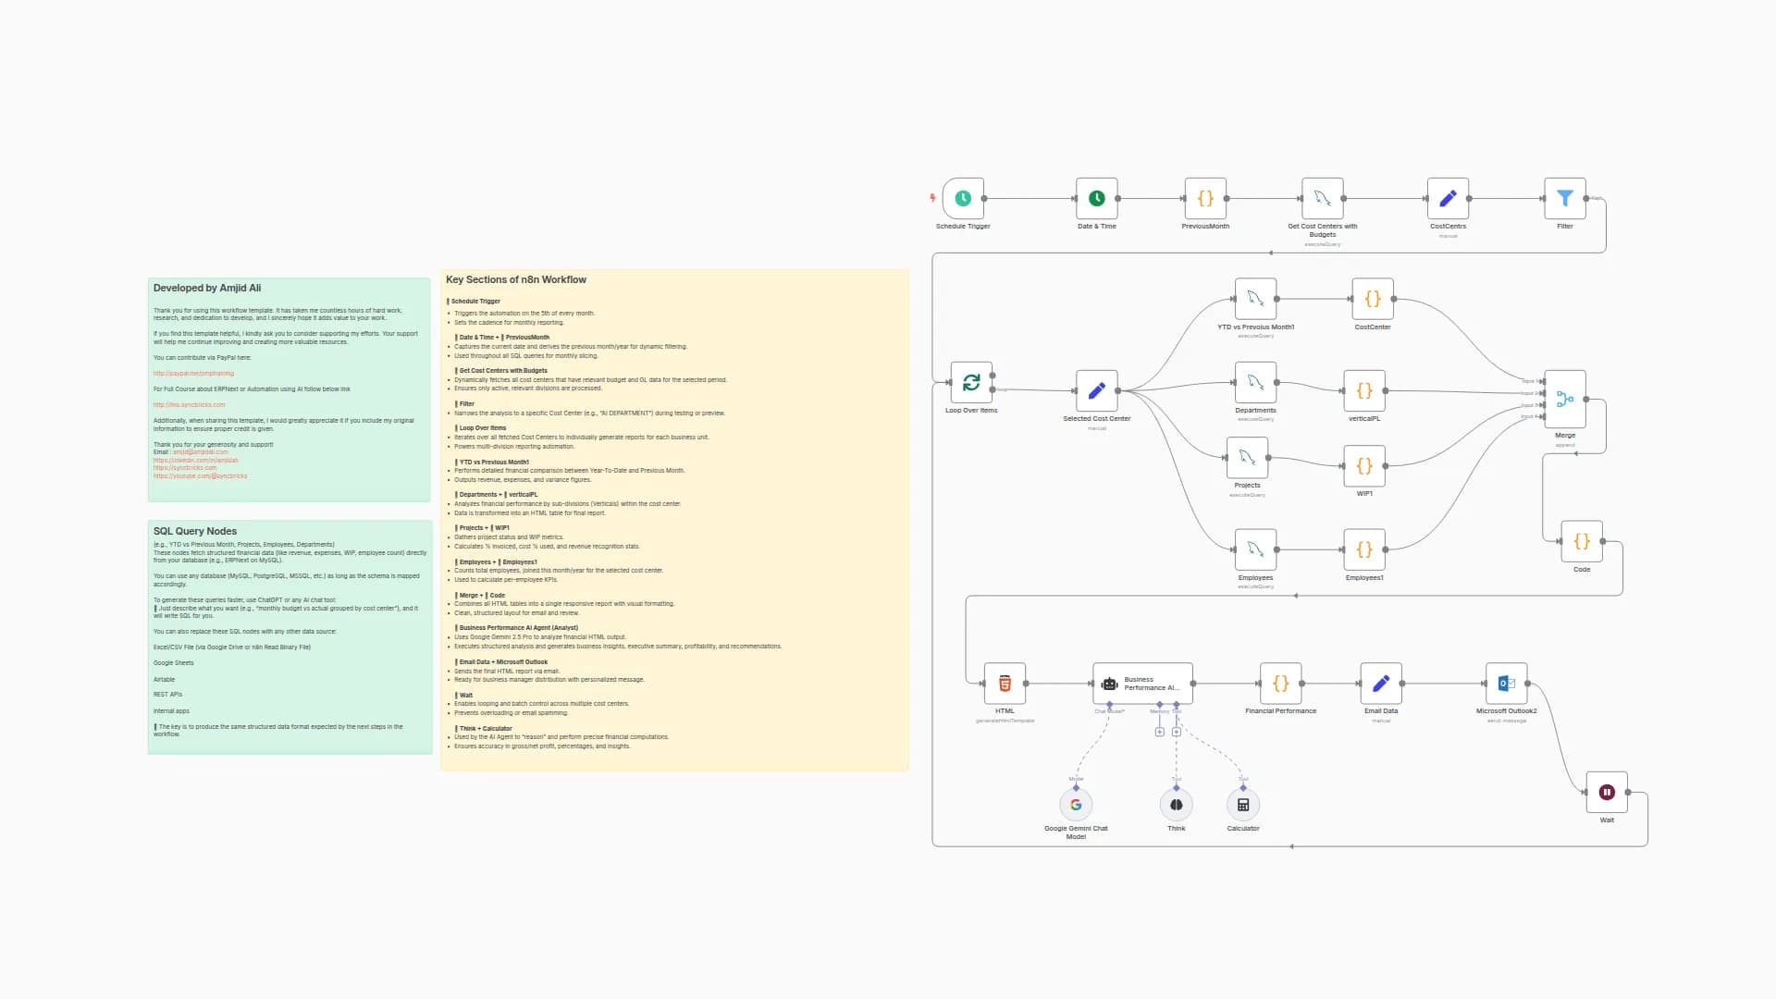The image size is (1776, 999).
Task: Open the Selected Cost Center node
Action: point(1097,391)
